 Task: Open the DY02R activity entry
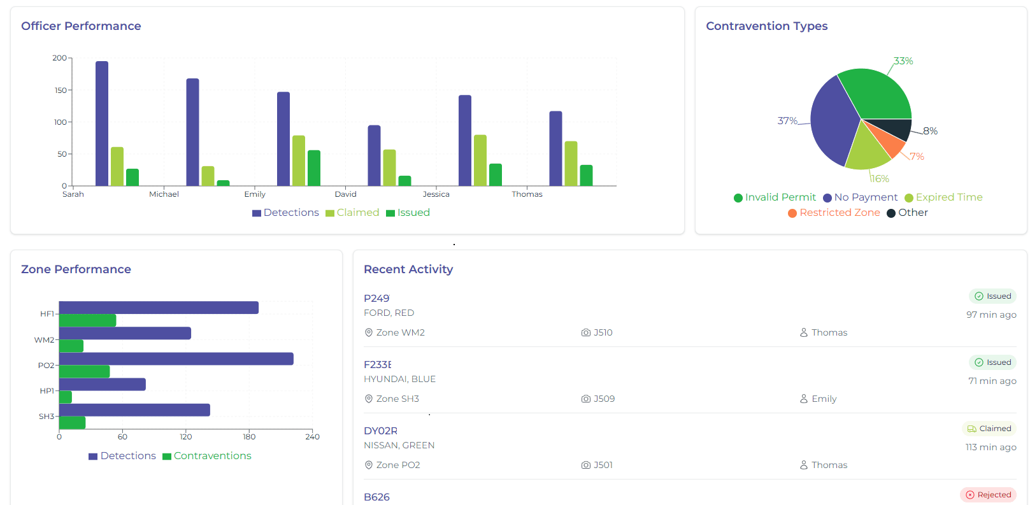(x=690, y=448)
